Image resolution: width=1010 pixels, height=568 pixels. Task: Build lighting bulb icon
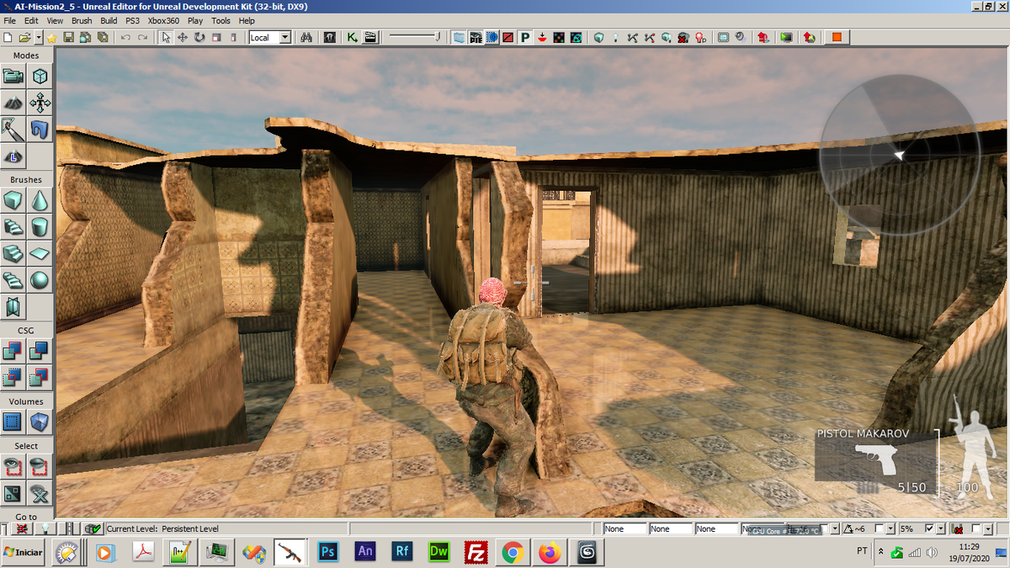615,37
